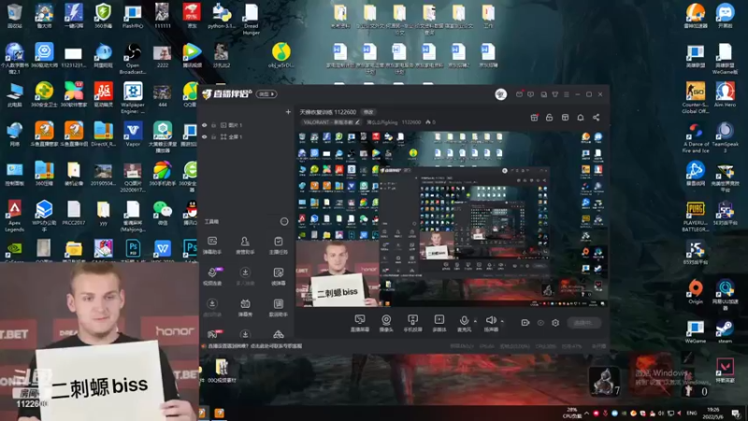Open the Dread Hunger desktop file
Viewport: 748px width, 421px height.
click(x=251, y=19)
